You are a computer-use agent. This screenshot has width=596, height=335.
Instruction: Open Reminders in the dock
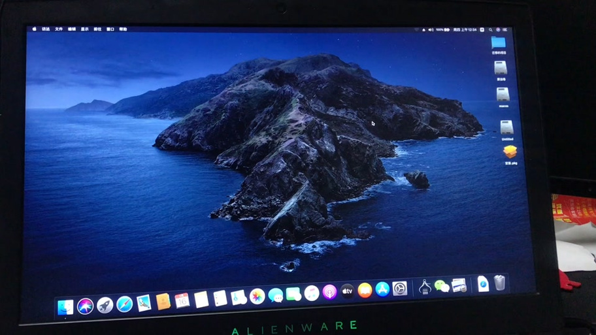tap(220, 298)
